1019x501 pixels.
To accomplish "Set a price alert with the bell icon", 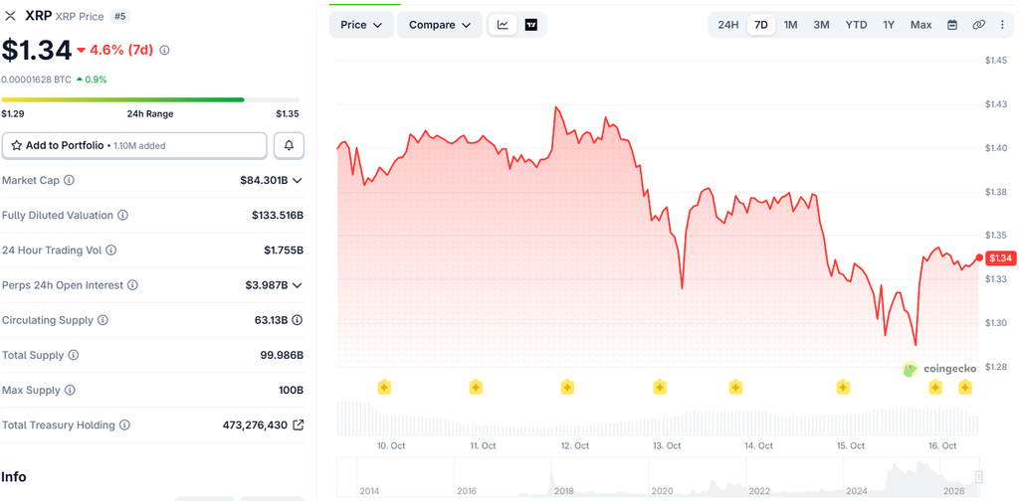I will pyautogui.click(x=289, y=145).
